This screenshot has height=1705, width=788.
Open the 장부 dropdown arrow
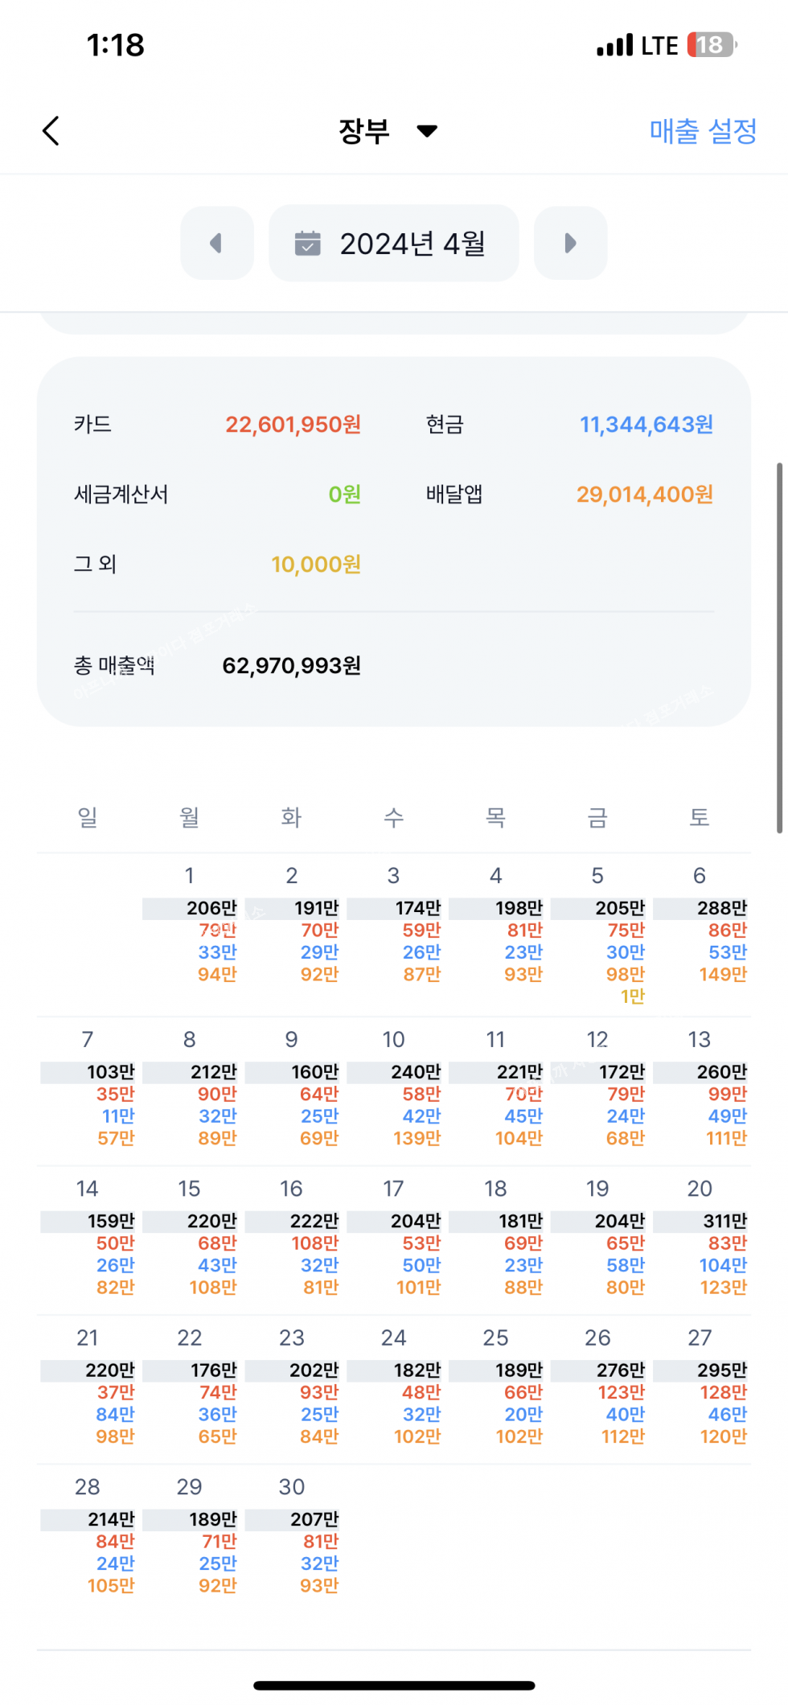(427, 131)
